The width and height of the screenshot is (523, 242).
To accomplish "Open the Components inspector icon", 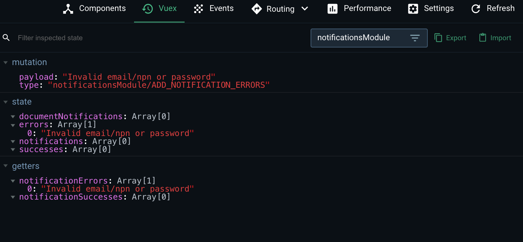I will [68, 8].
